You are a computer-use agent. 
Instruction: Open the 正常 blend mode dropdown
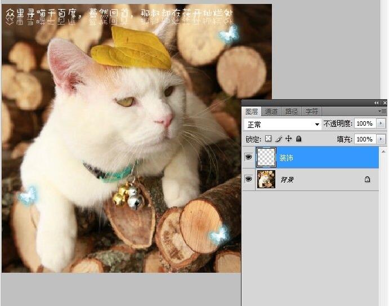[283, 124]
